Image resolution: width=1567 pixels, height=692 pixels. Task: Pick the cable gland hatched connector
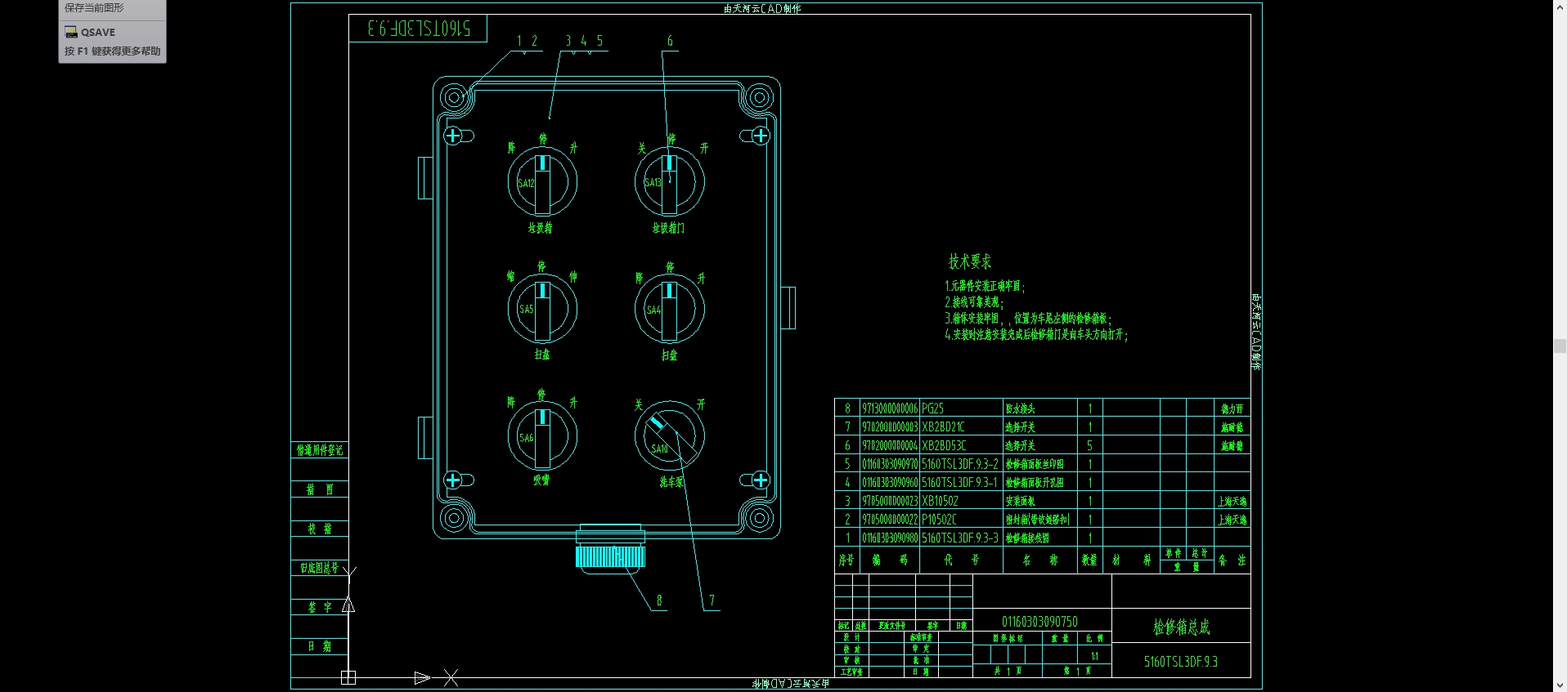tap(610, 556)
